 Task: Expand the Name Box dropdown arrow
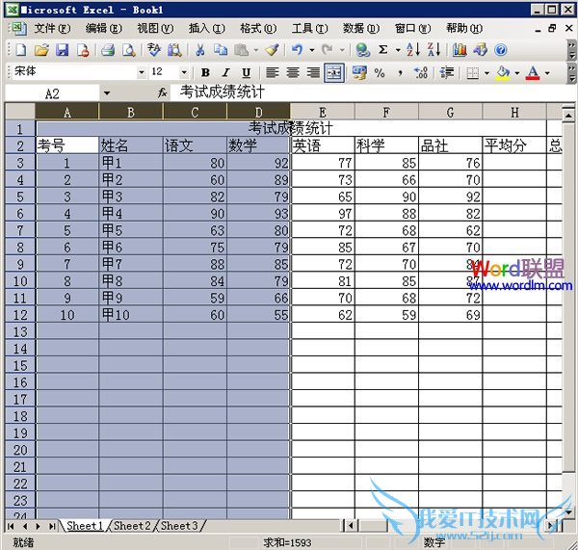coord(106,93)
